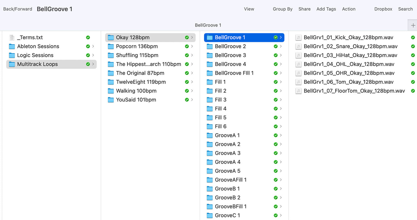Click the GrooveA 3 folder icon
Image resolution: width=417 pixels, height=220 pixels.
pyautogui.click(x=210, y=153)
